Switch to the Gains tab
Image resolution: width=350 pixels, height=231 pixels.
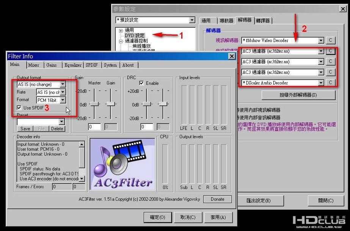point(52,65)
